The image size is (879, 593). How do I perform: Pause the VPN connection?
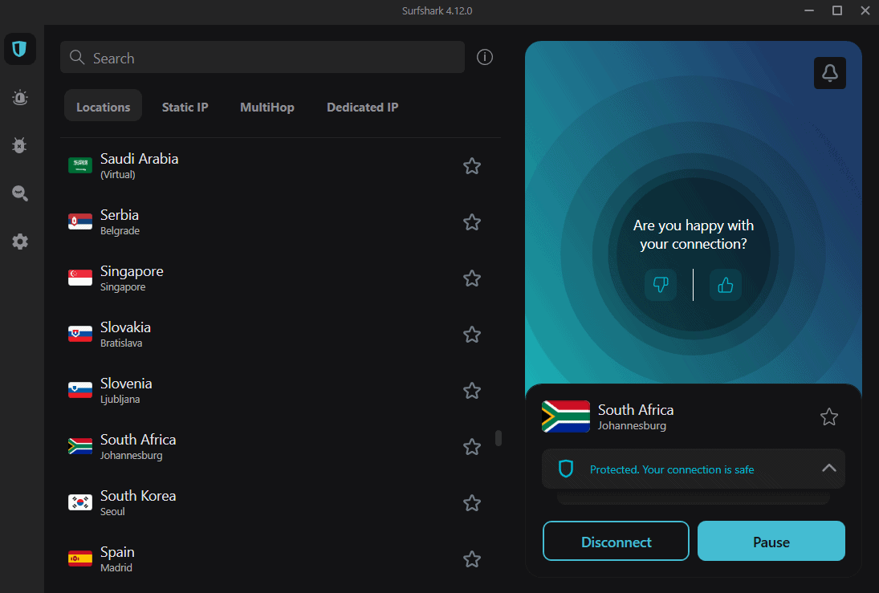click(x=771, y=541)
